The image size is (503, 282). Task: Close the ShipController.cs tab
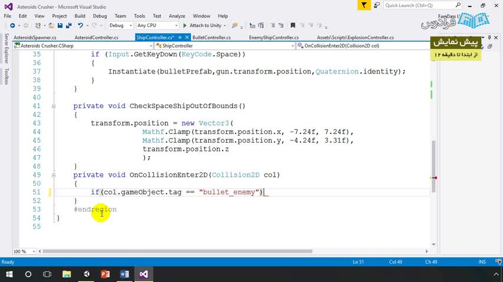point(187,38)
